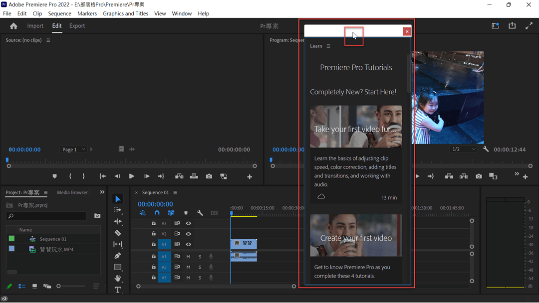Open timeline display settings wrench
The height and width of the screenshot is (303, 539).
point(200,213)
